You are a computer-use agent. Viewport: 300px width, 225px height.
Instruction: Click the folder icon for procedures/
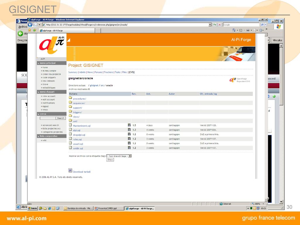(x=70, y=98)
